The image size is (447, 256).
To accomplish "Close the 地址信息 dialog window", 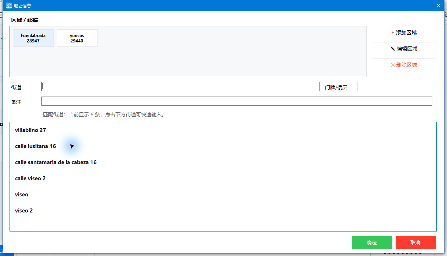I will click(x=438, y=5).
